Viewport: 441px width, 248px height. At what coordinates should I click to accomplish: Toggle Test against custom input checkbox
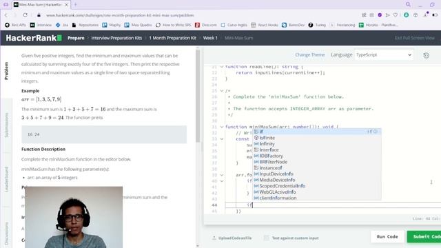click(x=267, y=238)
